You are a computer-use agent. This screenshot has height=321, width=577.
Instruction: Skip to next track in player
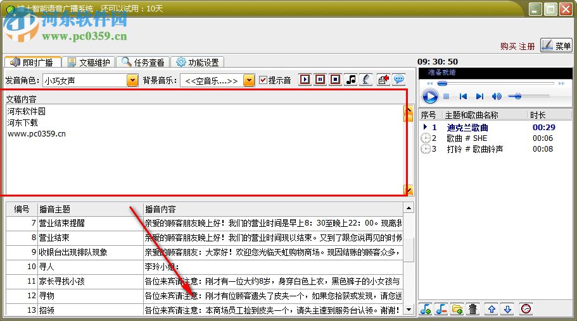click(479, 97)
